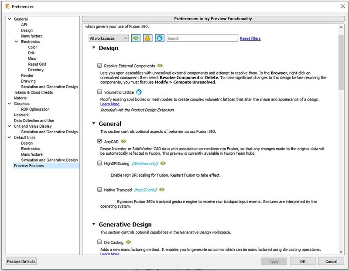Collapse the Electronics tree node
Viewport: 349px width, 271px height.
tap(16, 42)
